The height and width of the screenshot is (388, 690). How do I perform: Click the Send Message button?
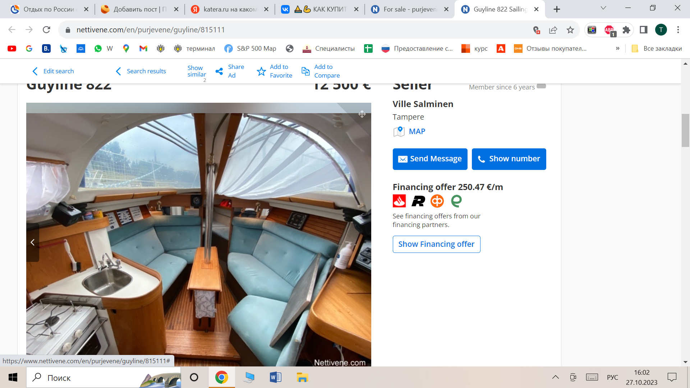click(430, 159)
